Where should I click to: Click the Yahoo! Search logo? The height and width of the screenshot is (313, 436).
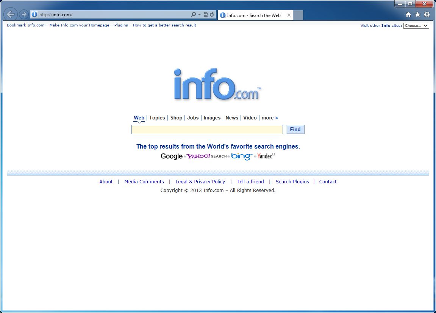[x=207, y=156]
